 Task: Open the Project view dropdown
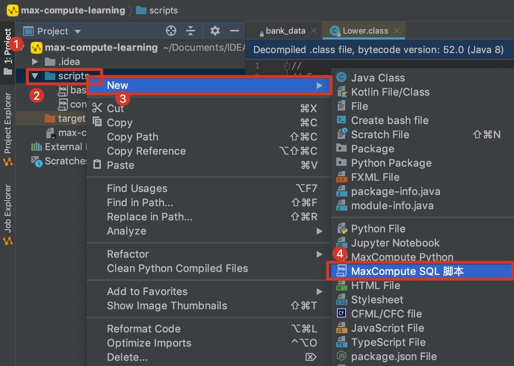(x=78, y=31)
